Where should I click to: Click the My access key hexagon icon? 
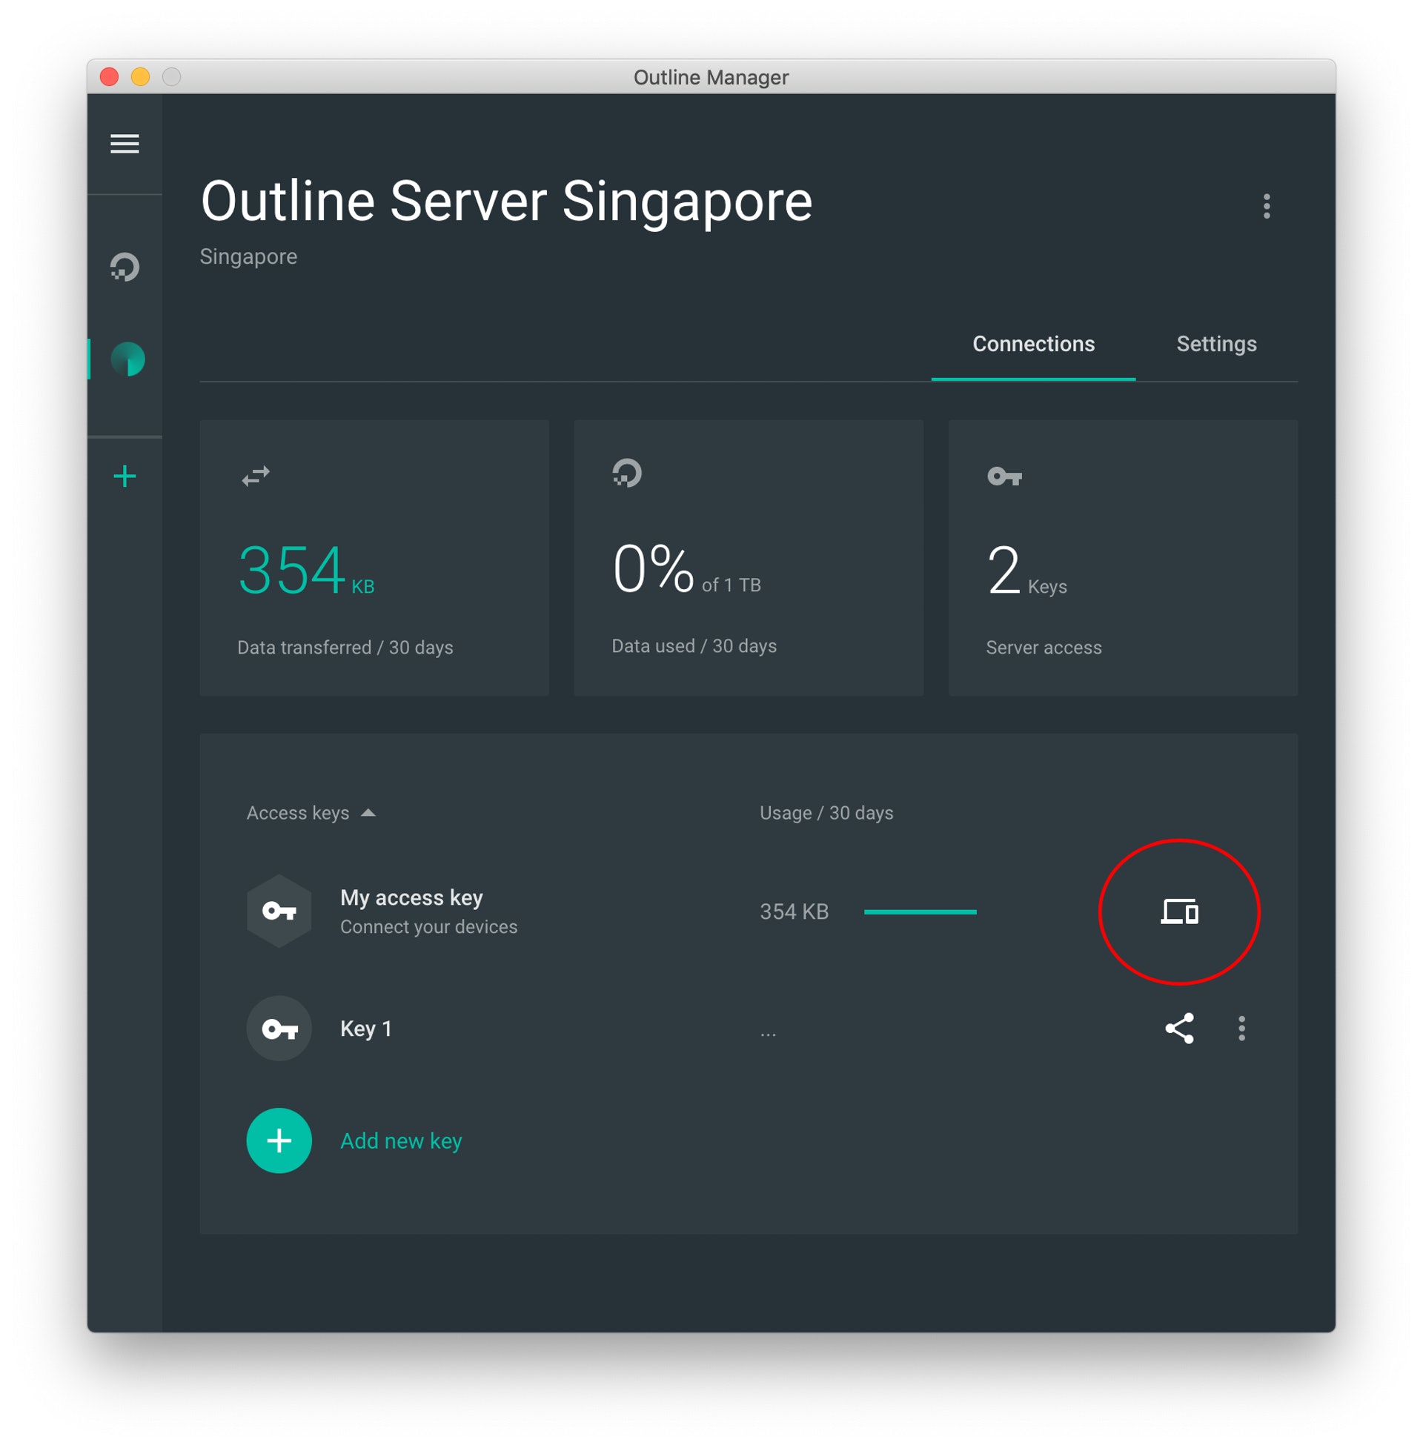pyautogui.click(x=279, y=911)
